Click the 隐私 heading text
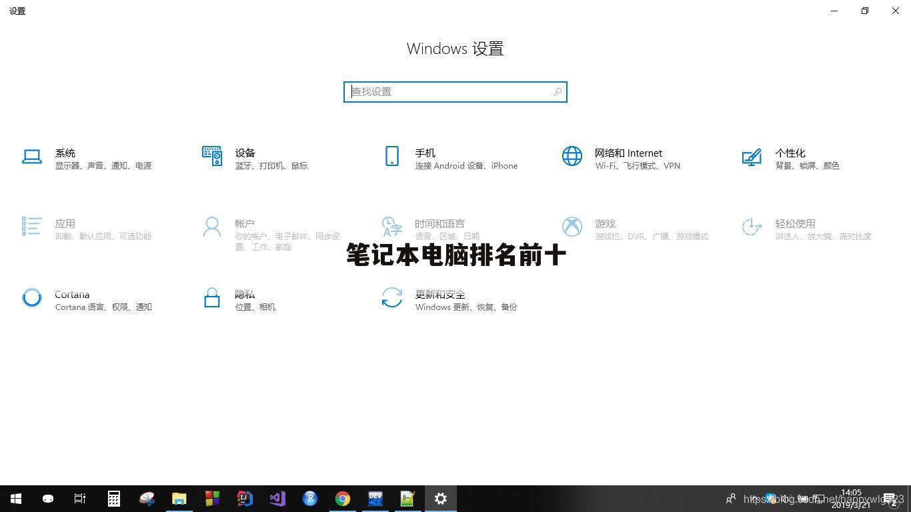 pyautogui.click(x=245, y=295)
